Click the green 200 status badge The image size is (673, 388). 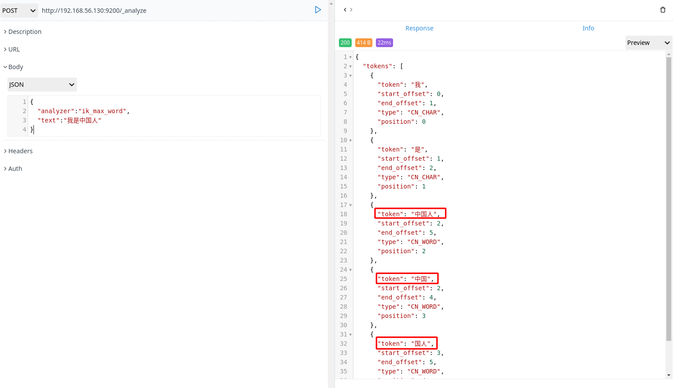click(x=345, y=42)
